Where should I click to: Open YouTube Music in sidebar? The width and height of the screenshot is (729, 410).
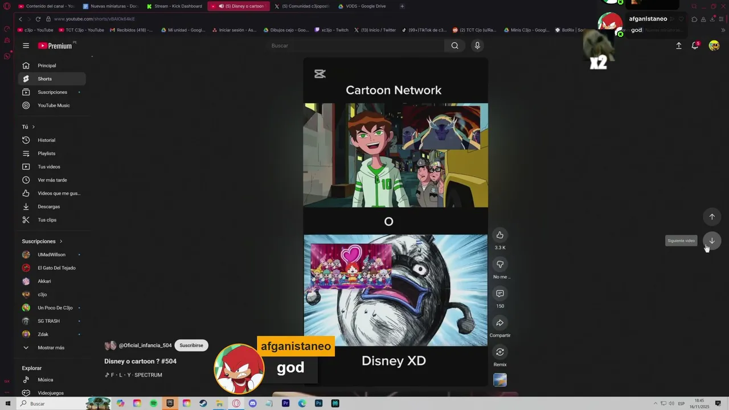[52, 105]
